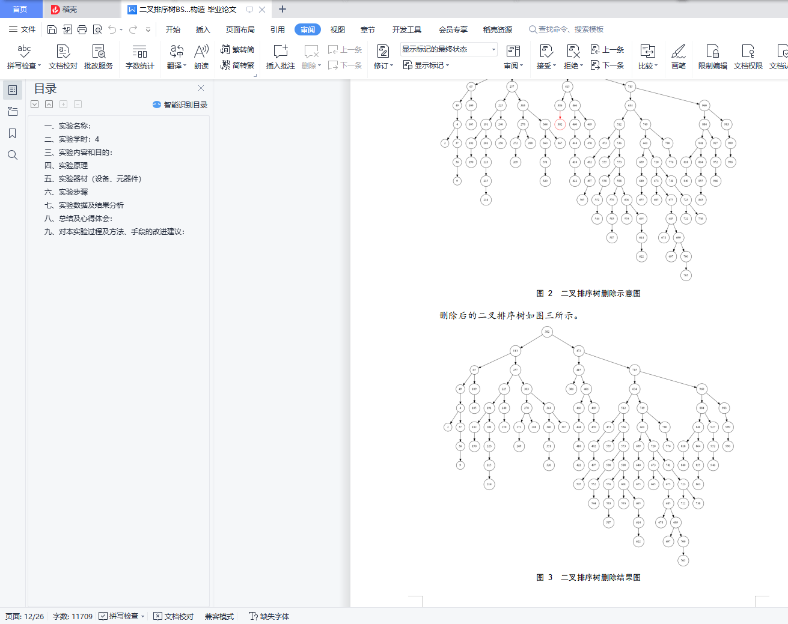Click 插入批注 to insert a comment
Screen dimensions: 788x624
tap(281, 56)
